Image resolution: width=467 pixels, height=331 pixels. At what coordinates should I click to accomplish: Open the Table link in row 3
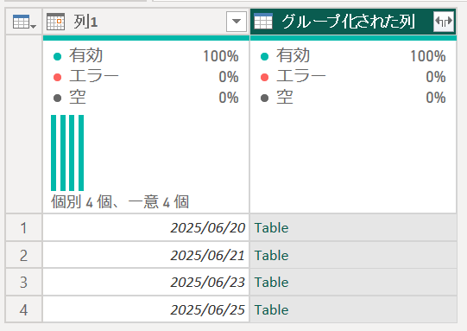[x=271, y=282]
